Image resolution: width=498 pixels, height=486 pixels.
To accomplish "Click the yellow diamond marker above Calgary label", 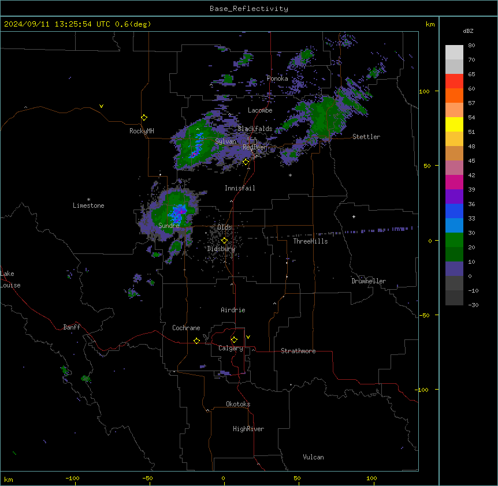I will point(234,340).
